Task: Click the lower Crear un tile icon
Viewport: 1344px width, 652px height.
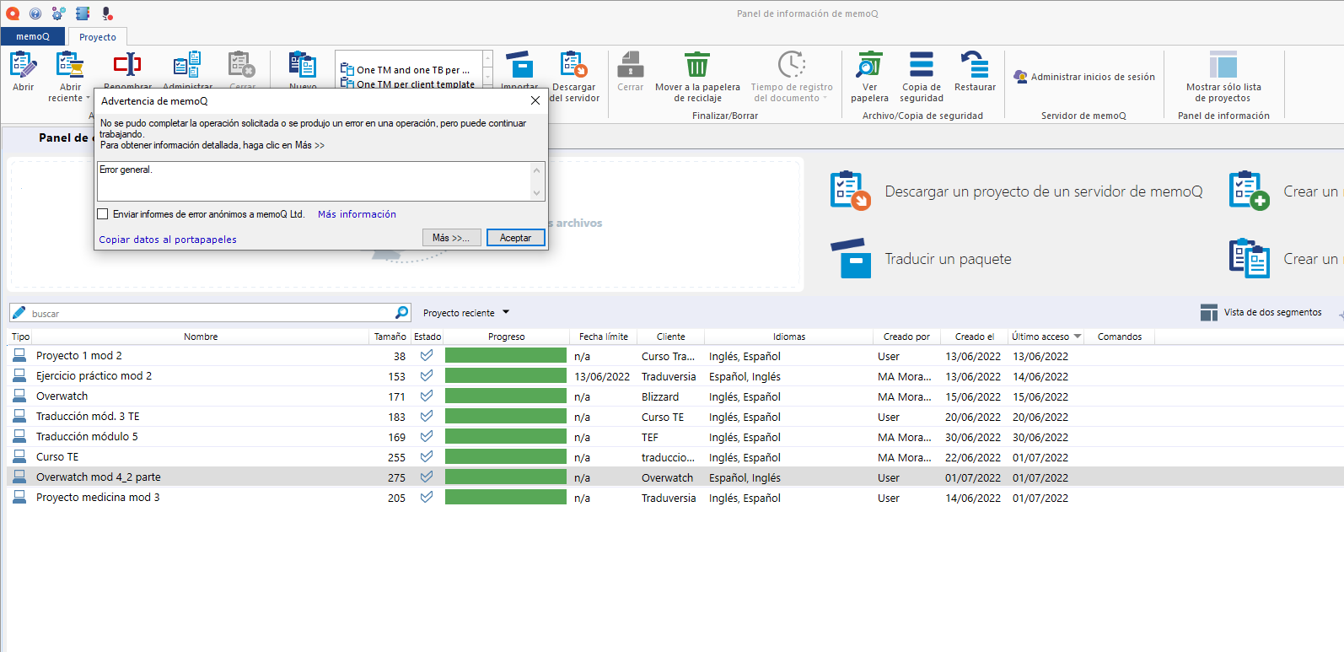Action: coord(1249,258)
